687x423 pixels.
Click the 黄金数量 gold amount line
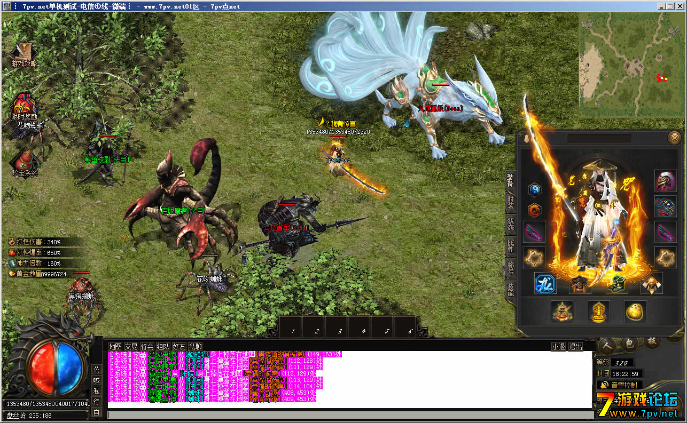pyautogui.click(x=37, y=274)
